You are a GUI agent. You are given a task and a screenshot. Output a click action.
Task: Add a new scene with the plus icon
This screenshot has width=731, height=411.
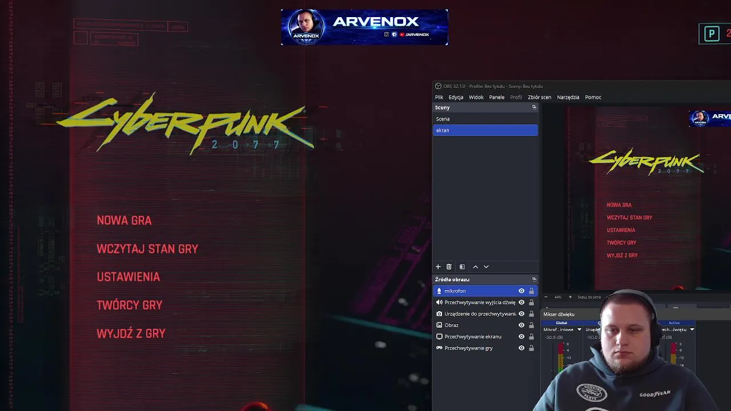(438, 267)
